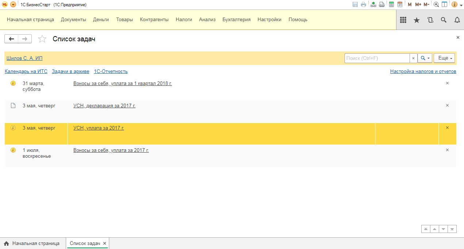
Task: Open the calculator icon in top toolbar
Action: pyautogui.click(x=391, y=5)
